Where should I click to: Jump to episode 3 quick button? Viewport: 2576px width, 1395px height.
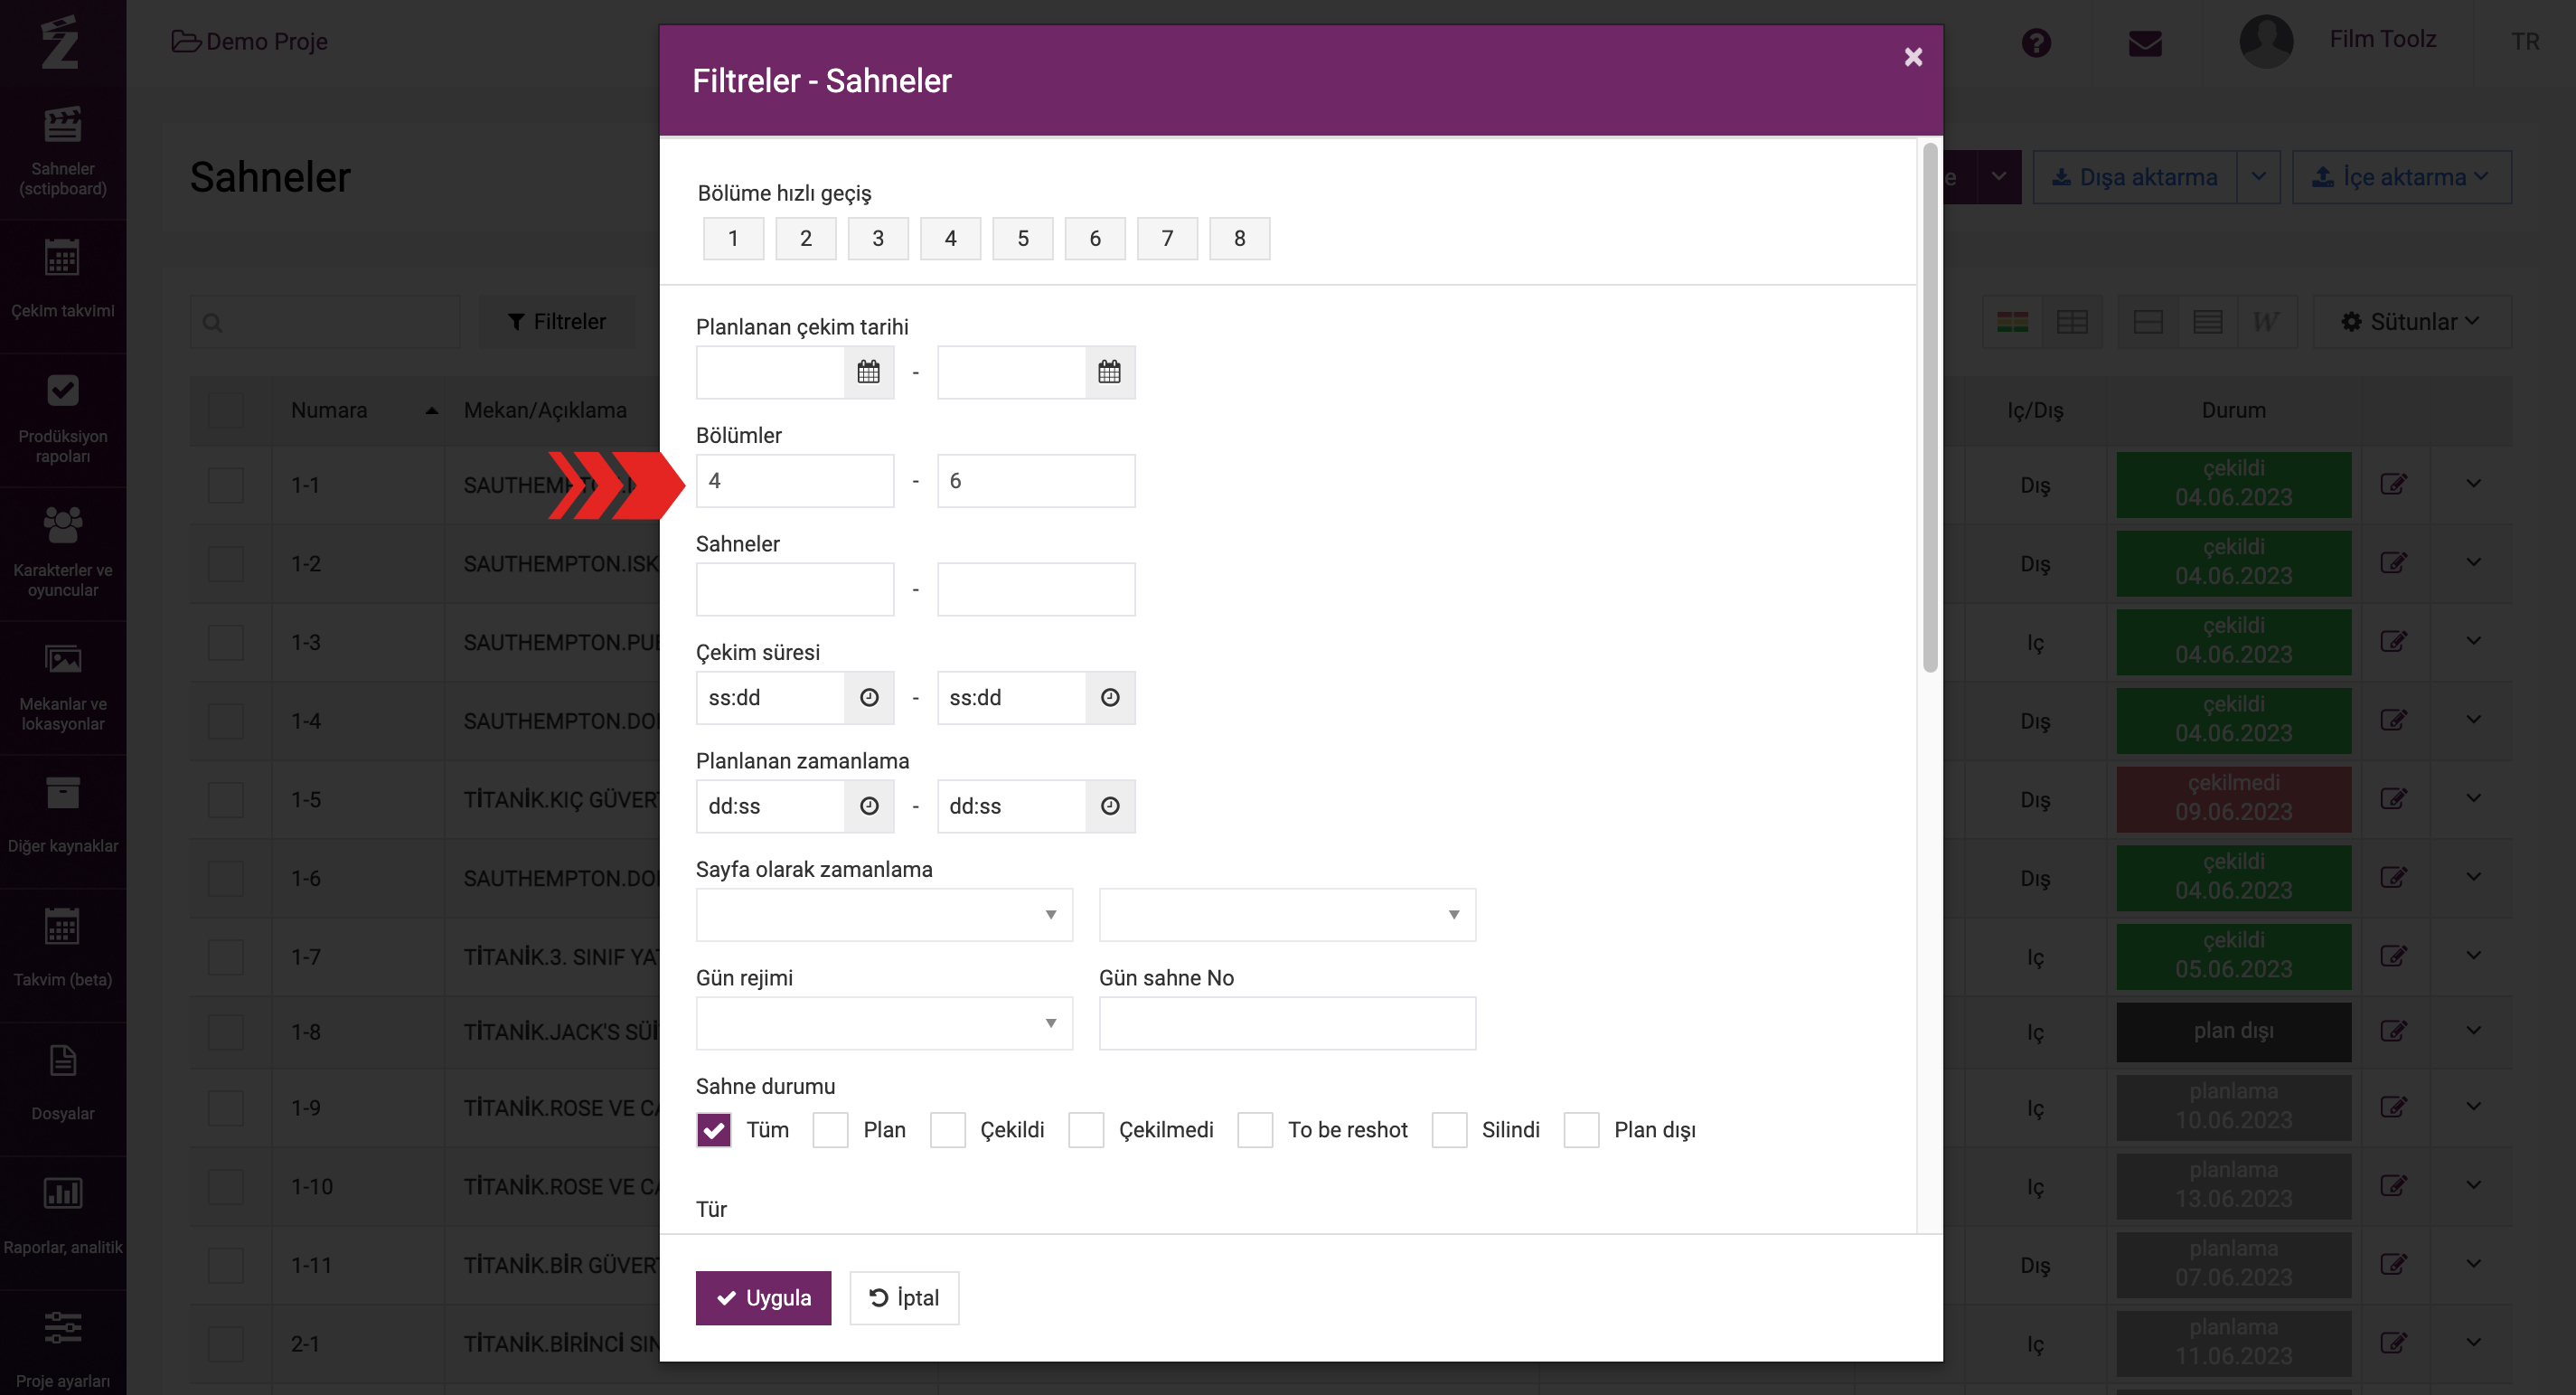(878, 239)
